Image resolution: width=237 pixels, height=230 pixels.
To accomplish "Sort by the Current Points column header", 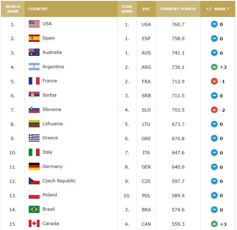I will tap(178, 9).
